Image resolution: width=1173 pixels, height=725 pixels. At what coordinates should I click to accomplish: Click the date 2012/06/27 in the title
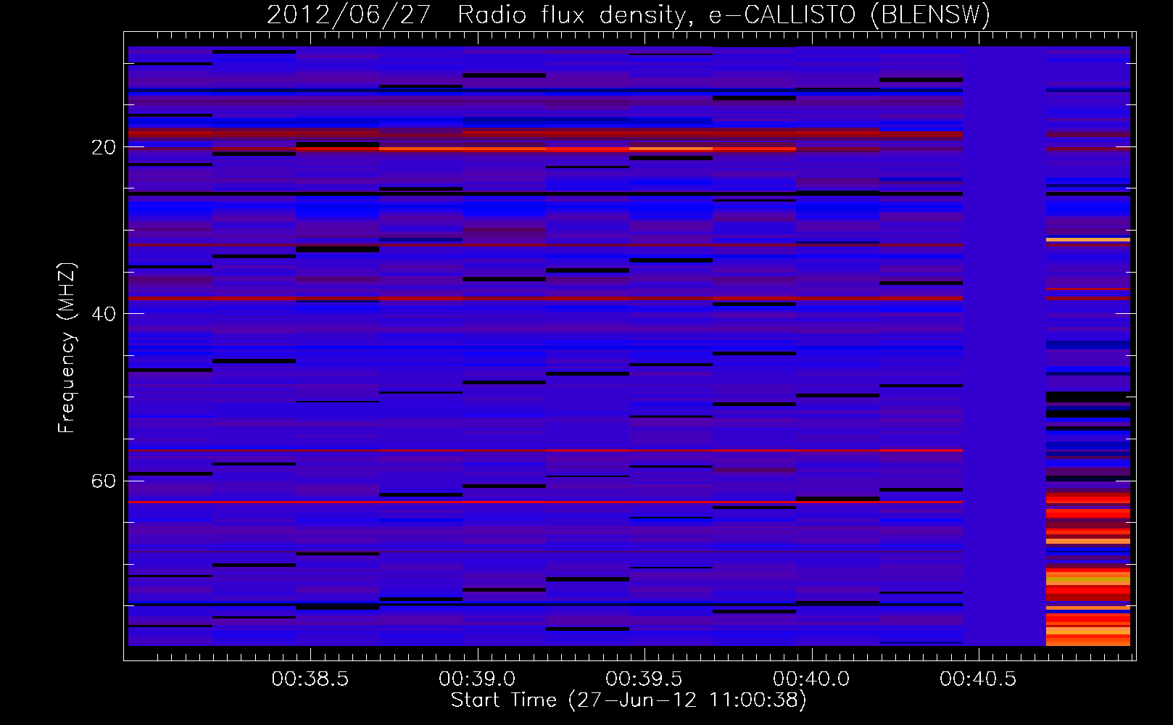349,14
